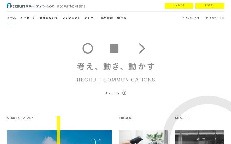Open the blue sky About Company thumbnail

[x=59, y=137]
